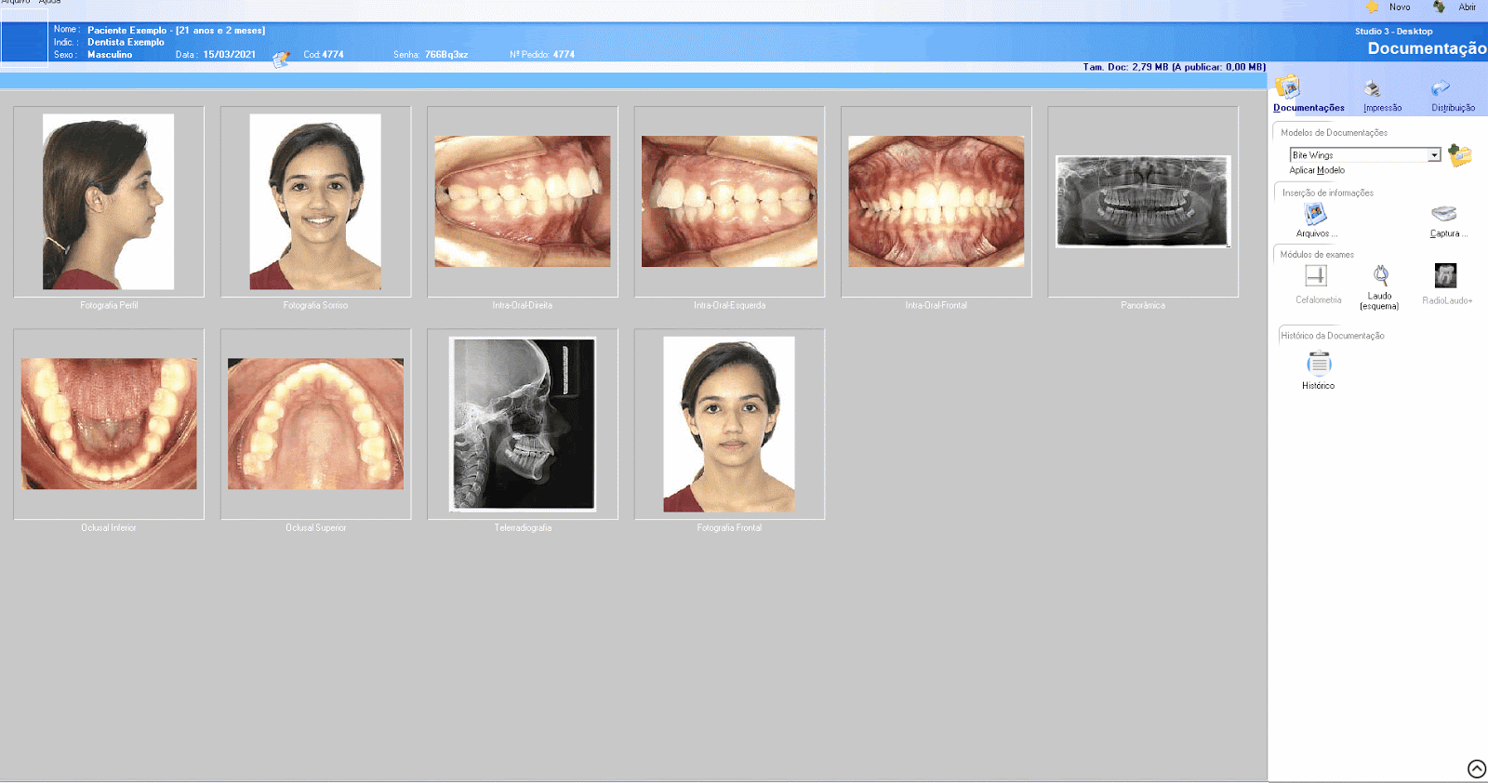Viewport: 1488px width, 783px height.
Task: Select the Intra-Oral-Direita photo
Action: click(x=523, y=202)
